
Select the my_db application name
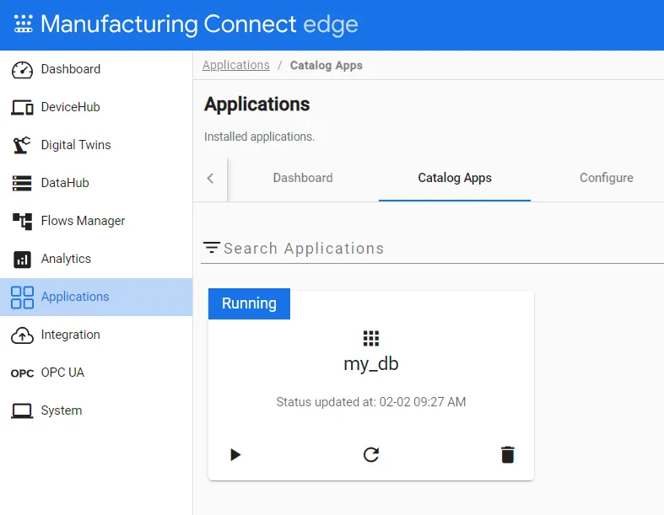click(371, 364)
